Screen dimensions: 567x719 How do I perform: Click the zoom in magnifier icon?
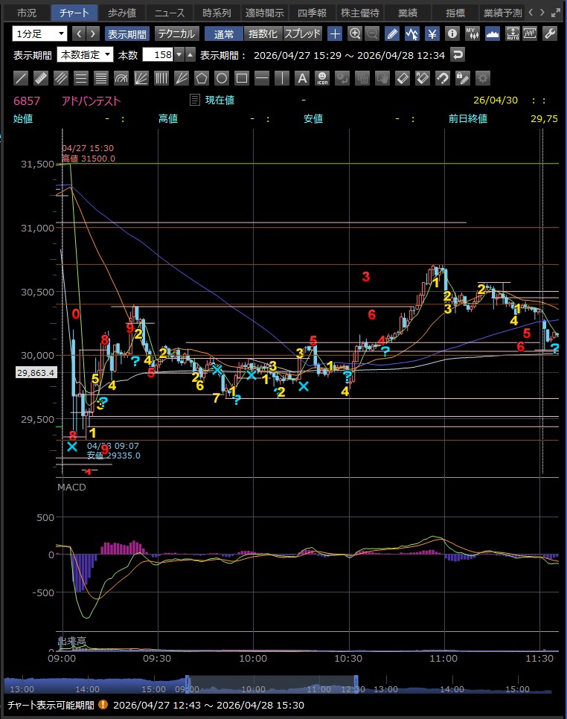pos(355,34)
